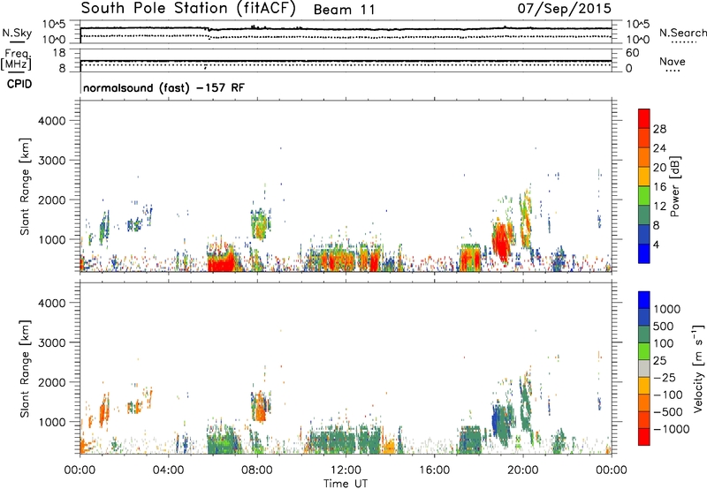Click power panel 'Slant Range [km]' label

pos(25,186)
